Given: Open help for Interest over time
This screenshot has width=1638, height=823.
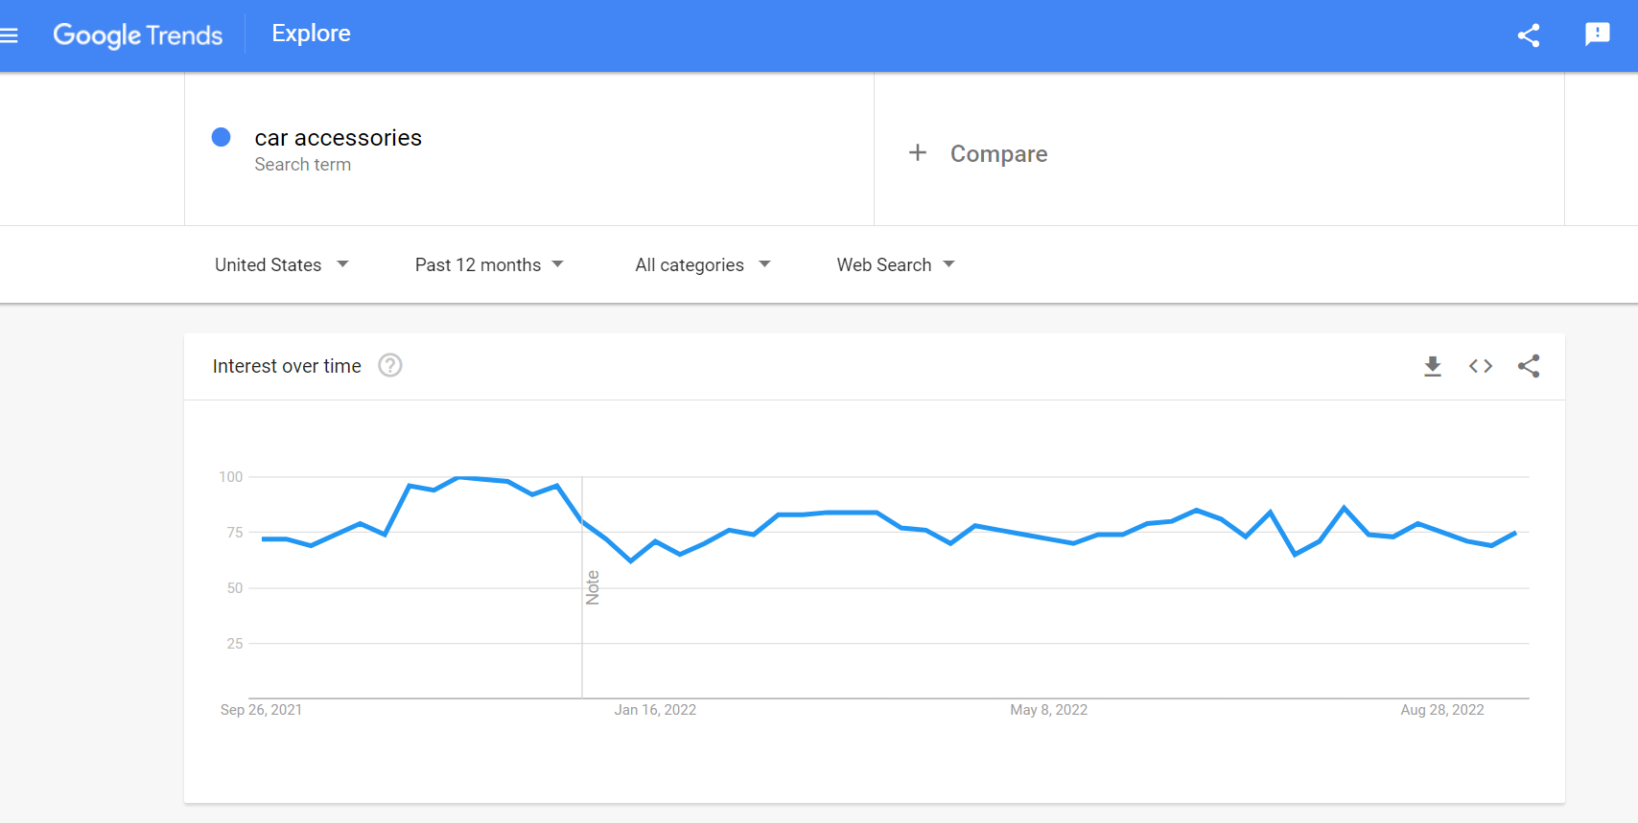Looking at the screenshot, I should click(x=389, y=365).
